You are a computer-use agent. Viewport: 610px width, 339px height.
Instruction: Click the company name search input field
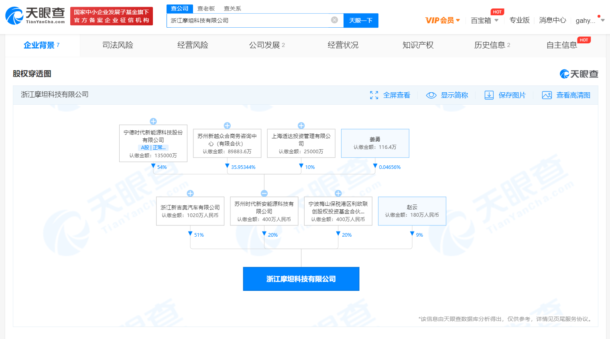coord(249,20)
